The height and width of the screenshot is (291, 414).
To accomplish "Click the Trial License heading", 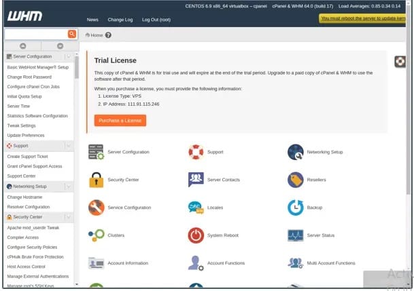I will pyautogui.click(x=116, y=60).
